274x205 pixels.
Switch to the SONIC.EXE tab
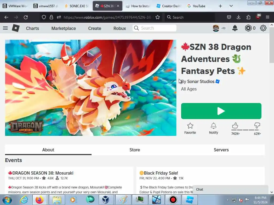tap(77, 6)
